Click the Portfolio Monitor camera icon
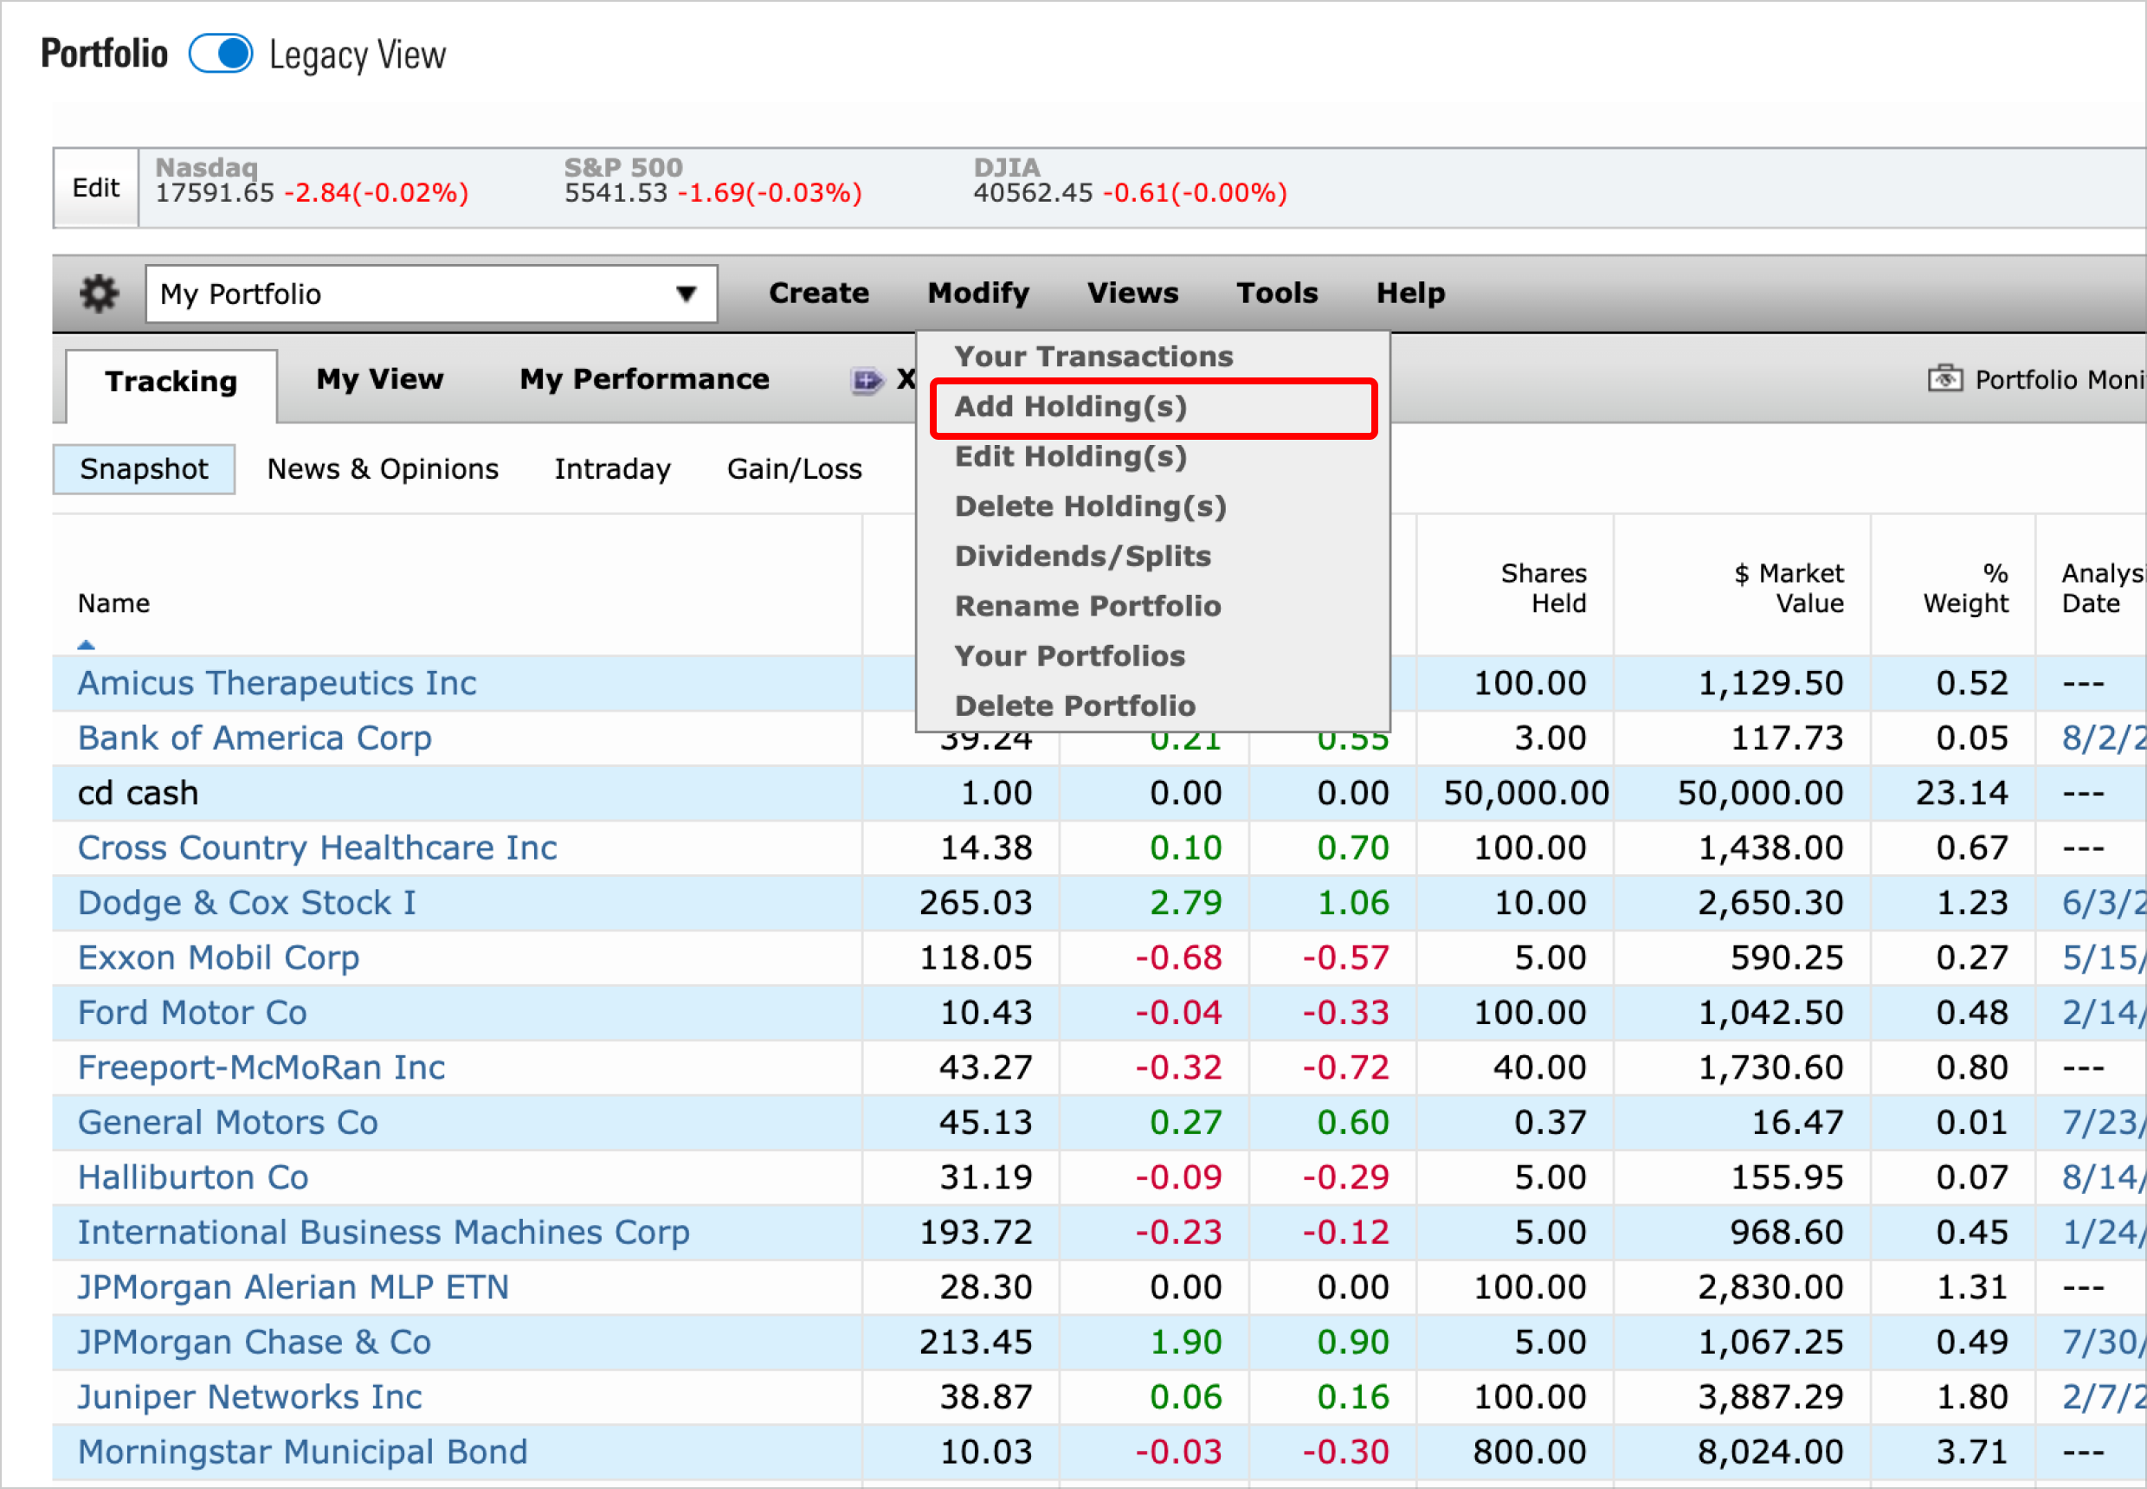2147x1489 pixels. (x=1945, y=379)
